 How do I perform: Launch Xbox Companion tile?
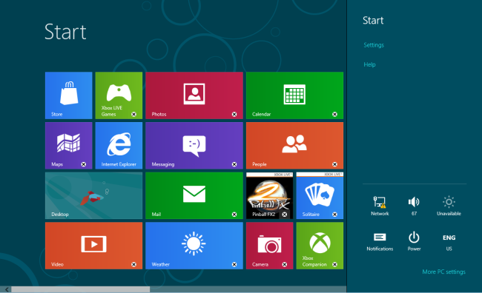point(320,246)
